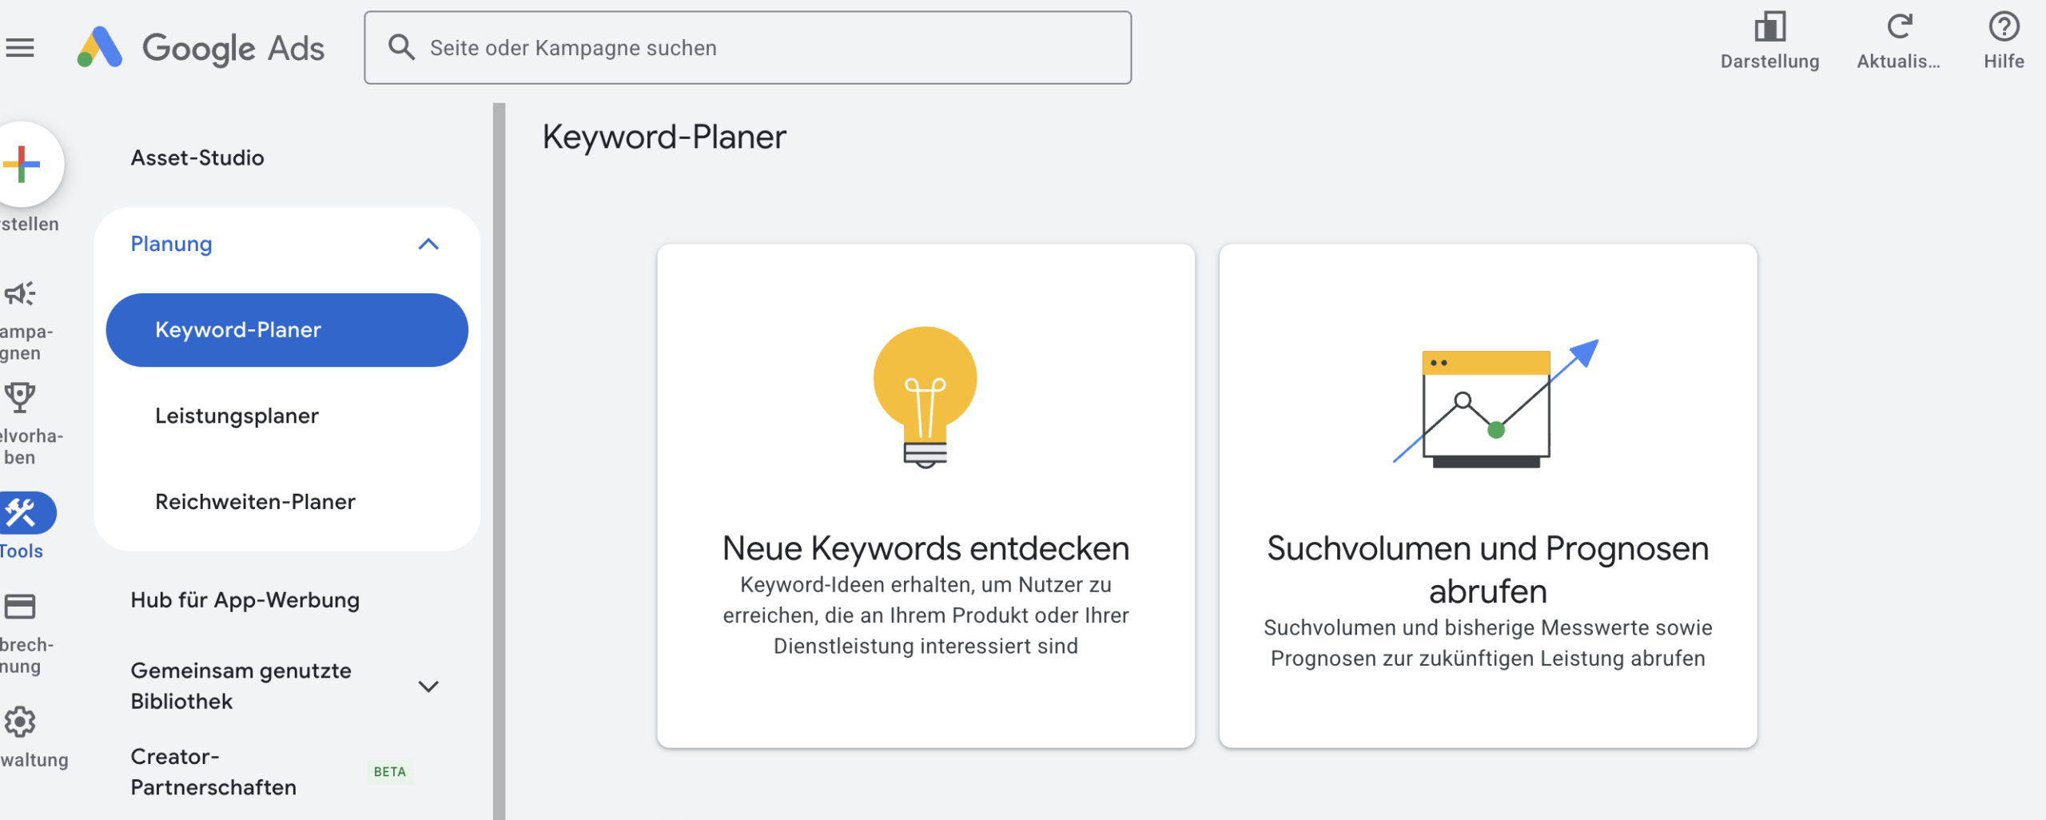
Task: Open the hamburger main menu
Action: tap(20, 48)
